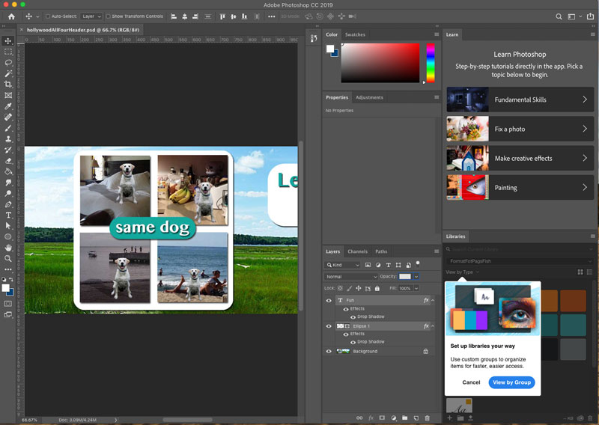Open the Kind filter dropdown
The image size is (599, 425).
343,265
